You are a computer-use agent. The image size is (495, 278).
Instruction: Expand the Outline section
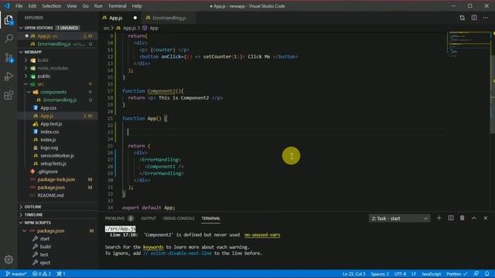pos(32,206)
